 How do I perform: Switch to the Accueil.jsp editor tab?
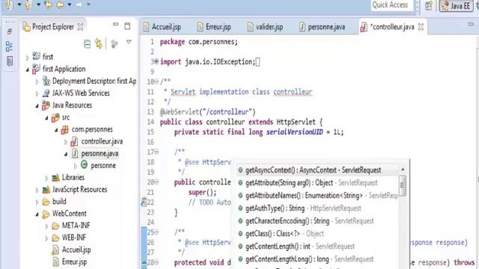click(162, 27)
